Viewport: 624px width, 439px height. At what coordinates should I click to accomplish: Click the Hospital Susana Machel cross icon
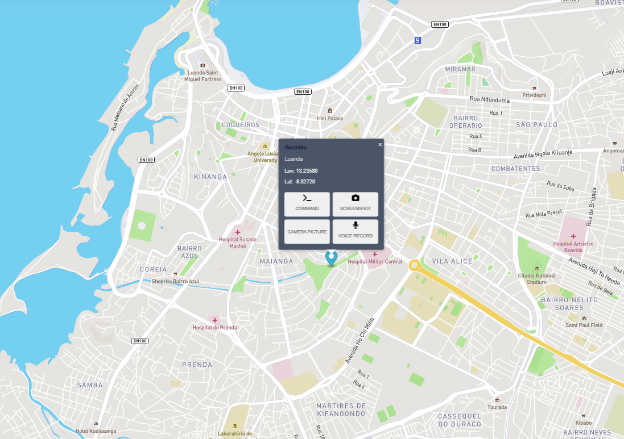[238, 232]
